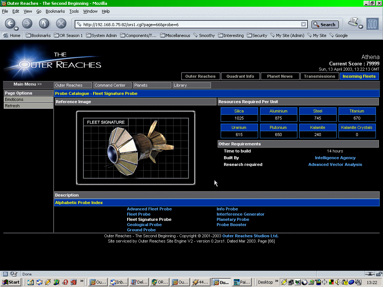
Task: Open the Back button history dropdown arrow
Action: [x=16, y=28]
